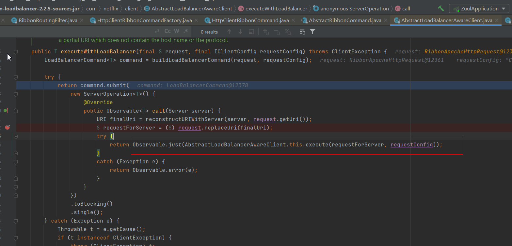Toggle Words (W) search option

pyautogui.click(x=177, y=31)
